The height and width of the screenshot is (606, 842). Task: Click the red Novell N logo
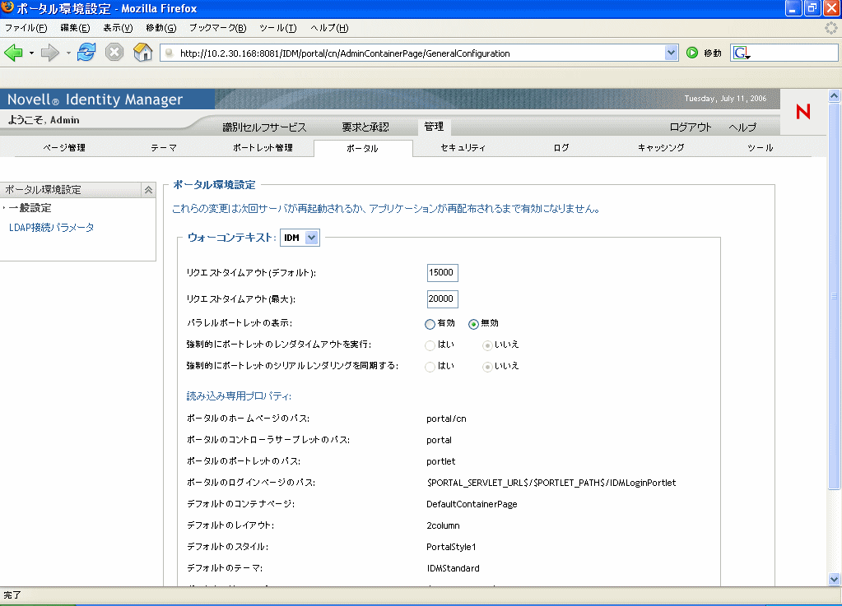pos(802,112)
